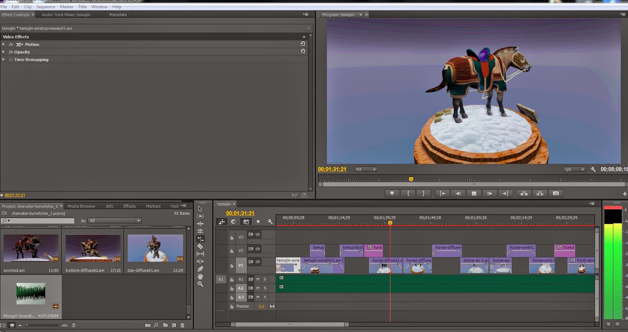
Task: Click the Project panel search field
Action: point(38,221)
